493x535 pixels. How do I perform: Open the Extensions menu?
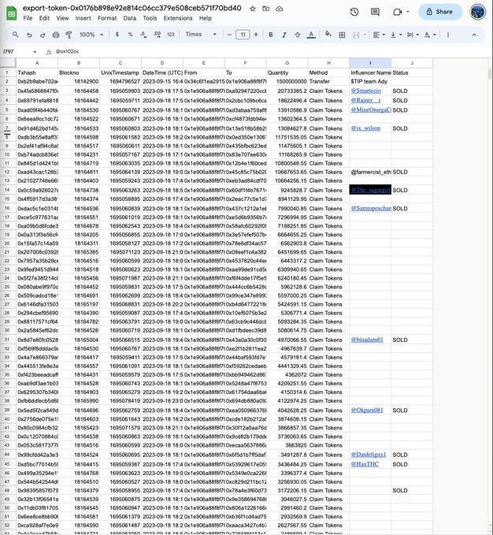pyautogui.click(x=178, y=18)
